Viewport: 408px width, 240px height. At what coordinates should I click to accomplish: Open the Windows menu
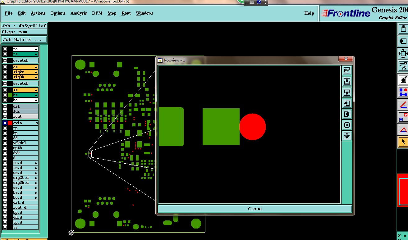tap(144, 13)
